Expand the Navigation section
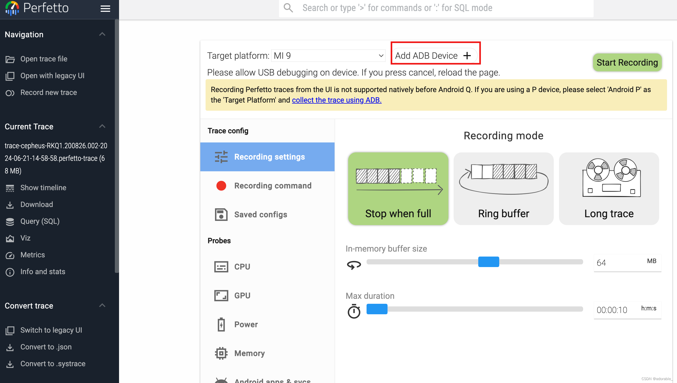 coord(103,34)
